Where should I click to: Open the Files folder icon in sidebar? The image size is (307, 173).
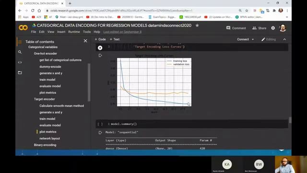(x=20, y=73)
